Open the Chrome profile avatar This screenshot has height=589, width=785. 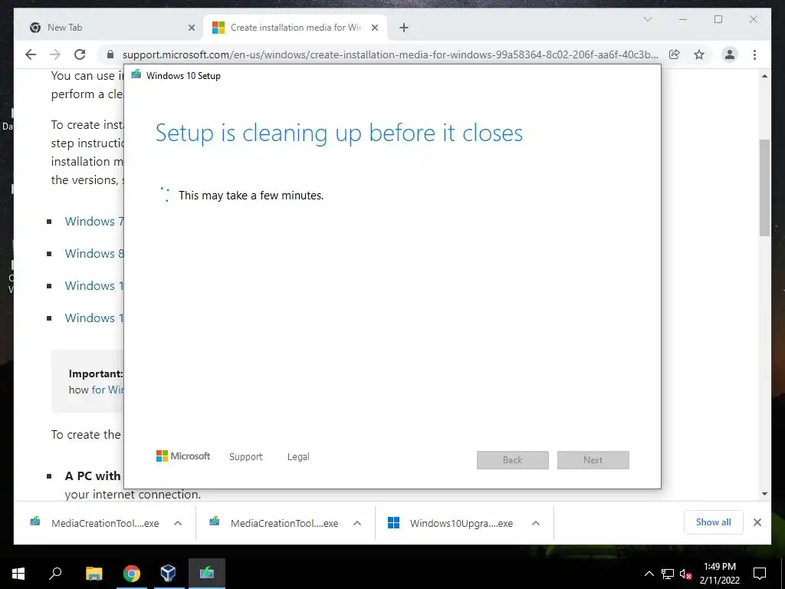tap(730, 54)
